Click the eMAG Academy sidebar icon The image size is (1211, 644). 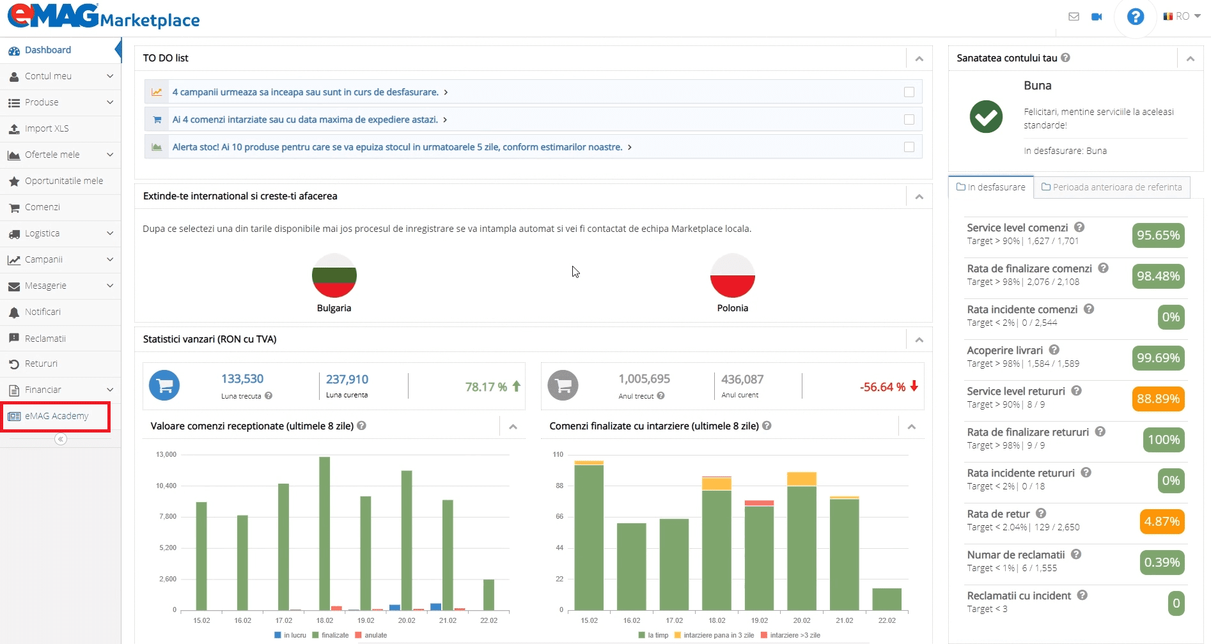point(13,416)
